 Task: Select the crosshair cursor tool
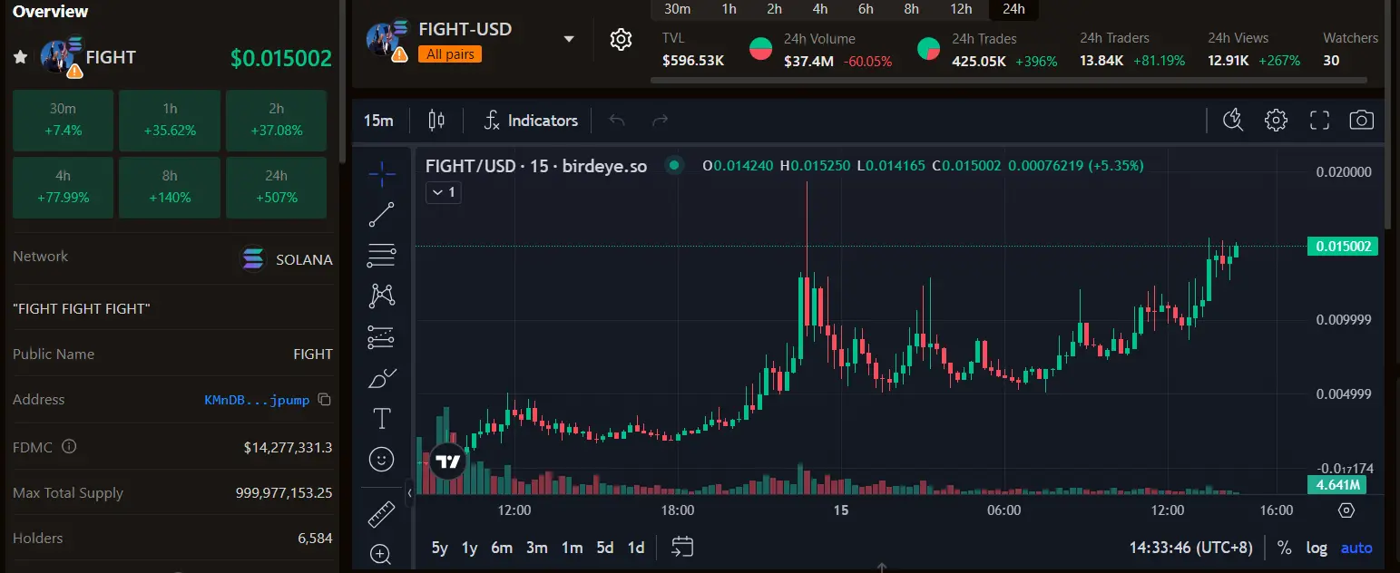pyautogui.click(x=381, y=172)
